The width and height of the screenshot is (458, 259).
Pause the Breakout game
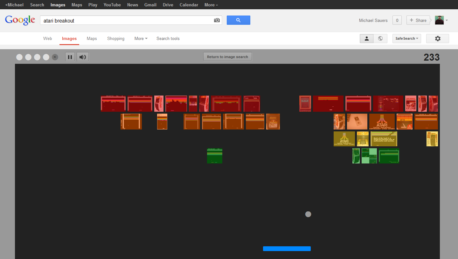[70, 57]
